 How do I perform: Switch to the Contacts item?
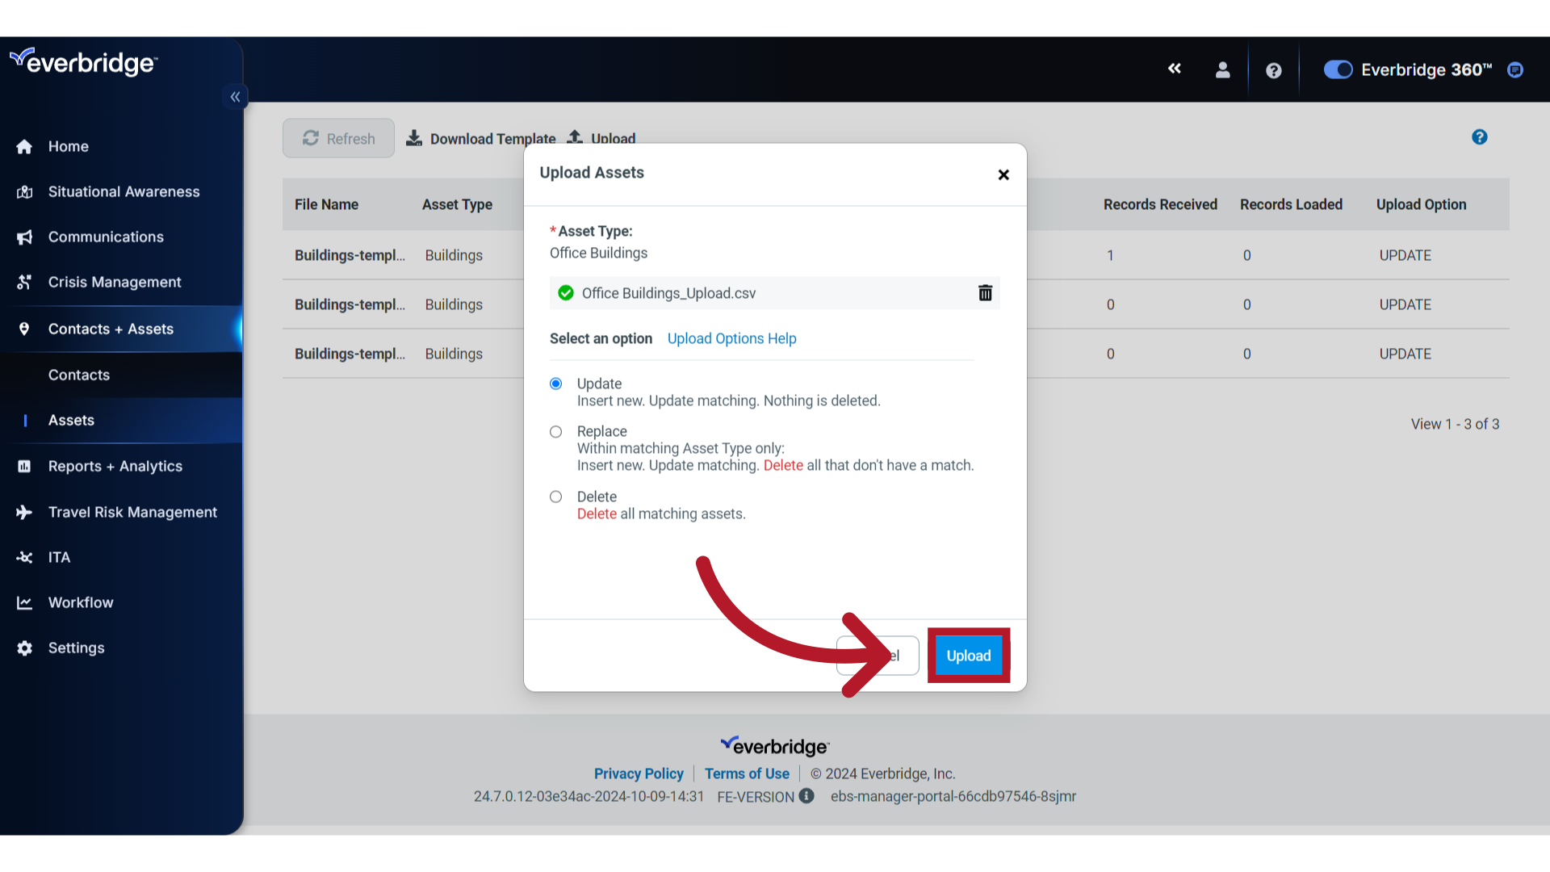pyautogui.click(x=78, y=375)
